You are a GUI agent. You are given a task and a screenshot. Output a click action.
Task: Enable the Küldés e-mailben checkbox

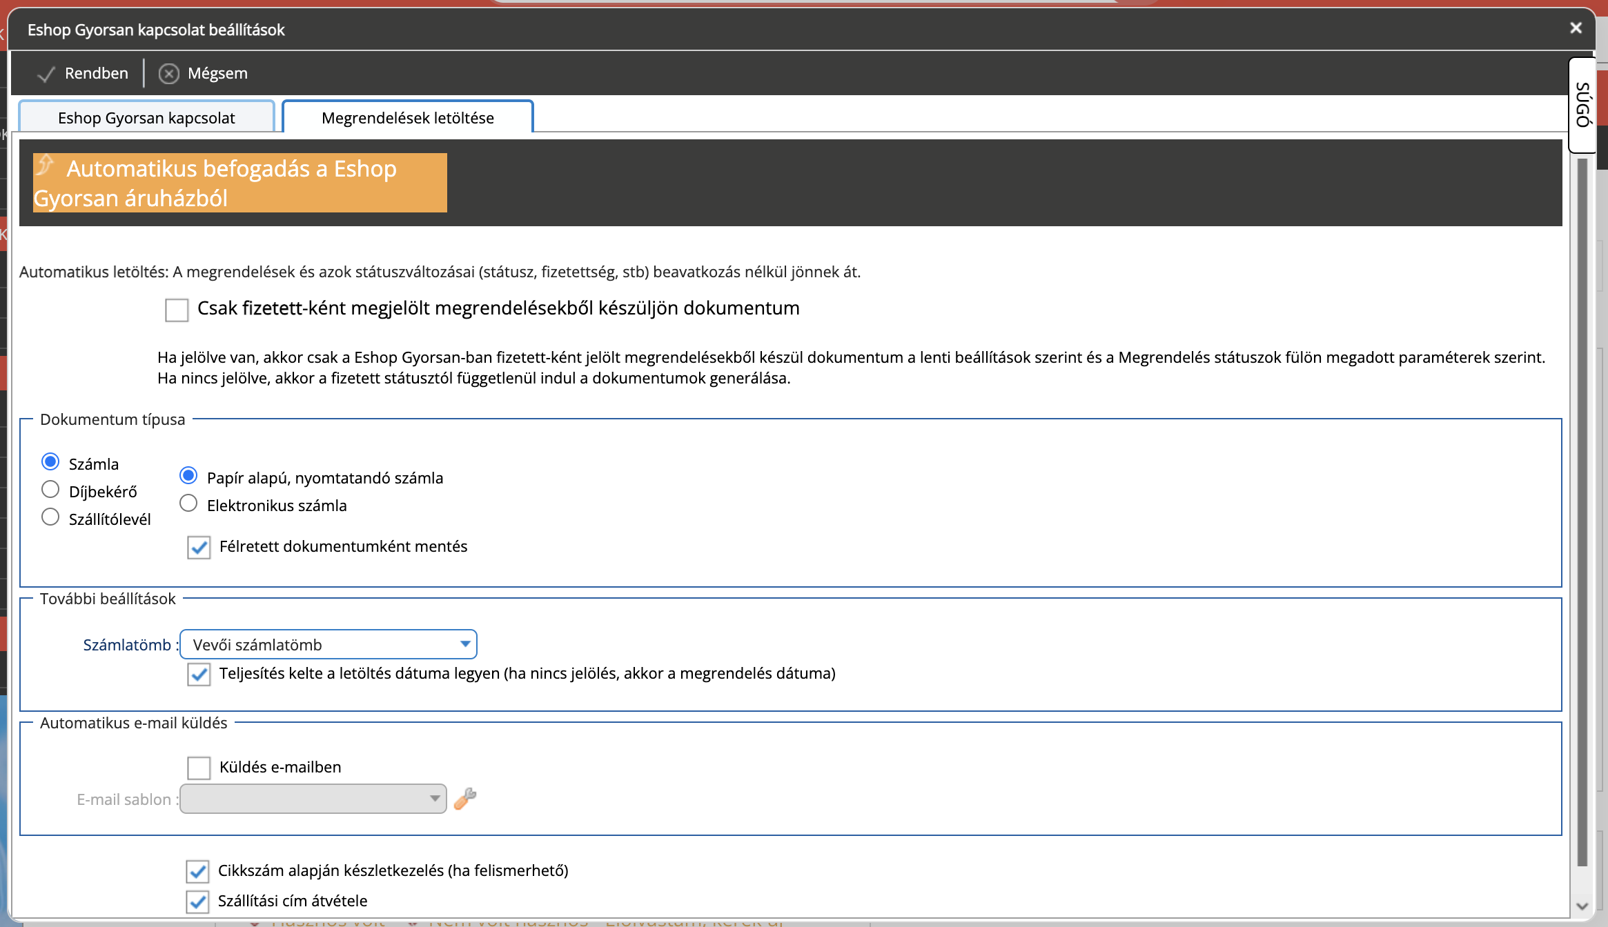(199, 768)
